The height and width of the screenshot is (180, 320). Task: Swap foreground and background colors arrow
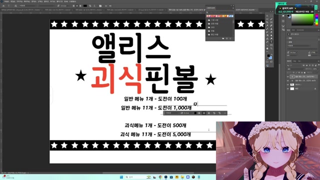[x=271, y=54]
